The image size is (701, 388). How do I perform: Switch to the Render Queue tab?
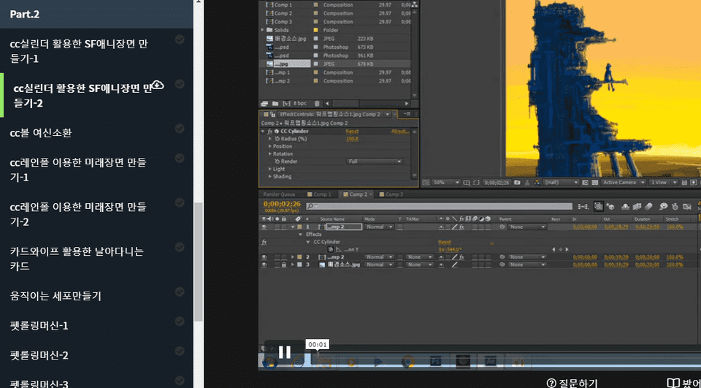279,194
